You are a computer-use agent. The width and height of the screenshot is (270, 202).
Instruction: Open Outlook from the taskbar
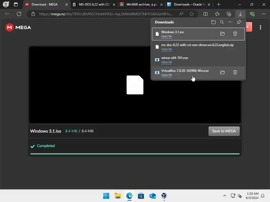click(x=153, y=196)
